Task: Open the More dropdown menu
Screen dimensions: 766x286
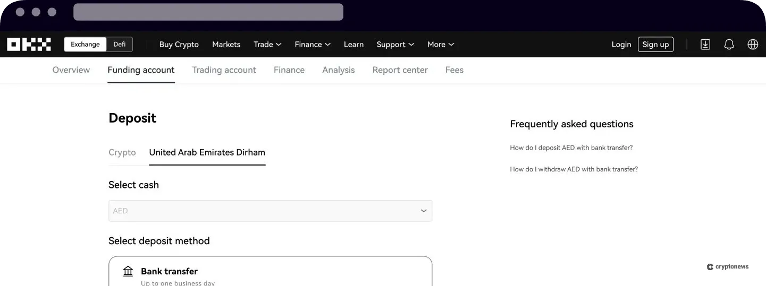Action: tap(441, 45)
